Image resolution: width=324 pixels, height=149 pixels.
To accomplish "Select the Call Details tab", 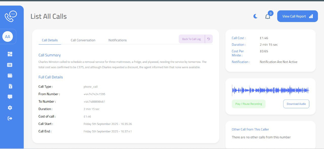I will [x=50, y=40].
